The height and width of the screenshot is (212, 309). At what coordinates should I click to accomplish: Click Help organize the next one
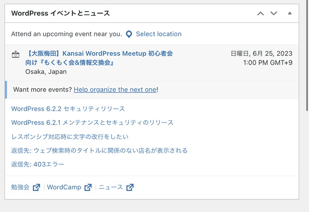click(115, 89)
